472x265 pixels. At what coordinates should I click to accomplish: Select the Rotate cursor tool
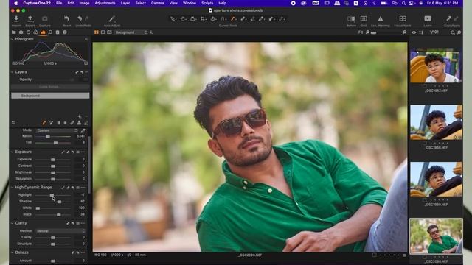[213, 19]
